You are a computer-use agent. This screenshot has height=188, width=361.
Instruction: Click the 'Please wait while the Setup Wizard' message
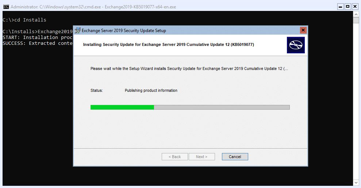[x=189, y=68]
